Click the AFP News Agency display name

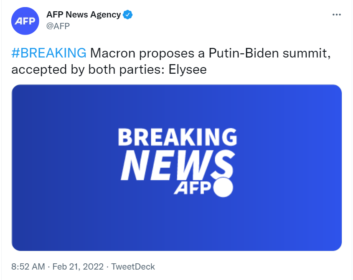point(84,15)
